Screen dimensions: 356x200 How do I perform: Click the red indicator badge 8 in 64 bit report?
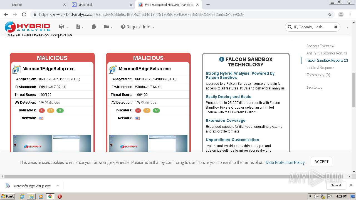coord(138,110)
